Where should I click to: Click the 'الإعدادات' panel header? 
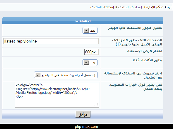(x=83, y=21)
